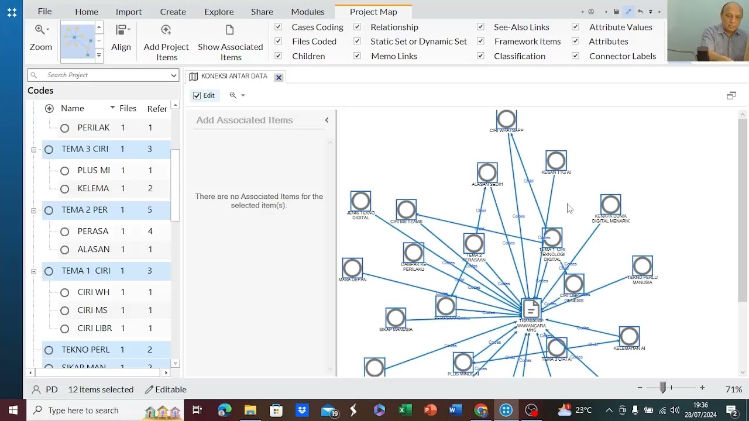Image resolution: width=749 pixels, height=421 pixels.
Task: Collapse the TEMA 3 CIRI code node
Action: (33, 150)
